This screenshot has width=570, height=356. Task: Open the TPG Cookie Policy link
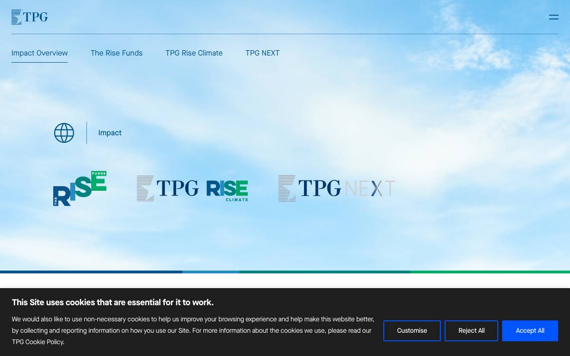tap(38, 342)
